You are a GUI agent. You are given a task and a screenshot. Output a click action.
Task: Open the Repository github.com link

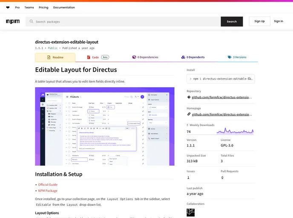pos(222,97)
